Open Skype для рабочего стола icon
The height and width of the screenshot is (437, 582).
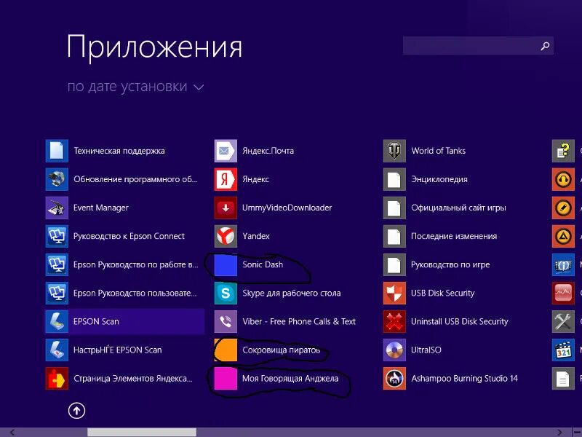(x=226, y=294)
